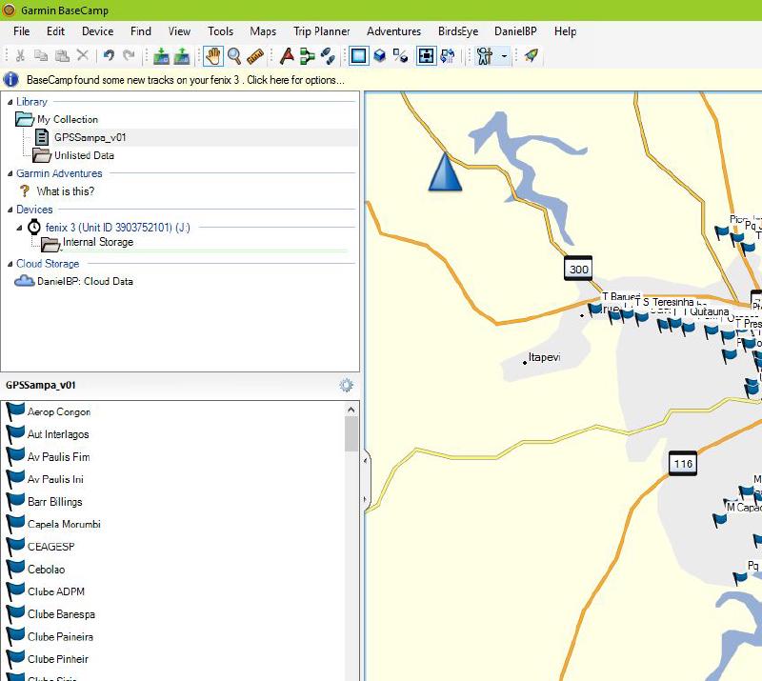762x681 pixels.
Task: Collapse the fenix 3 device node
Action: point(19,228)
